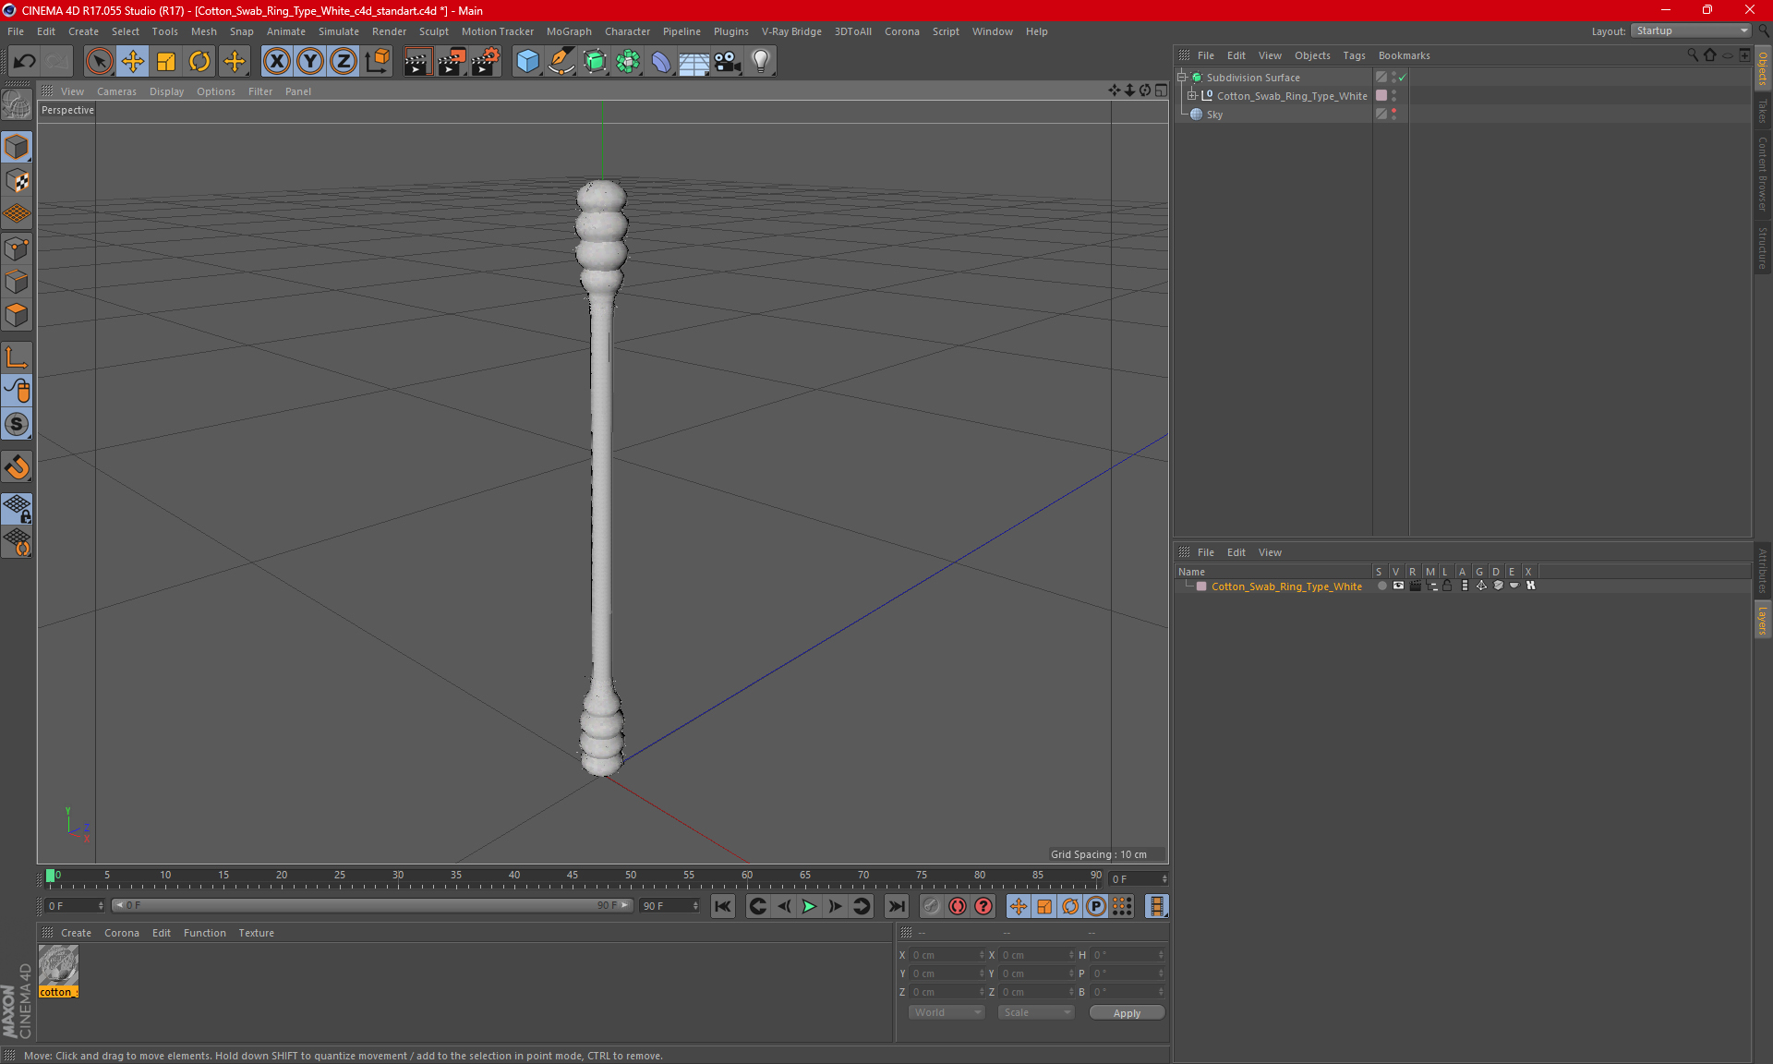Collapse Subdivision Surface tree node

tap(1182, 78)
